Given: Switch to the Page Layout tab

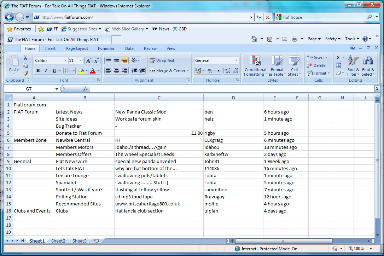Looking at the screenshot, I should [77, 48].
